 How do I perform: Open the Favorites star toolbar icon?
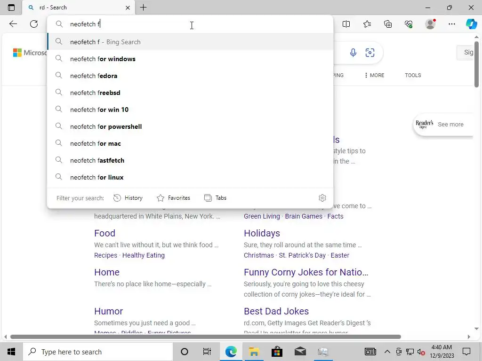coord(367,24)
